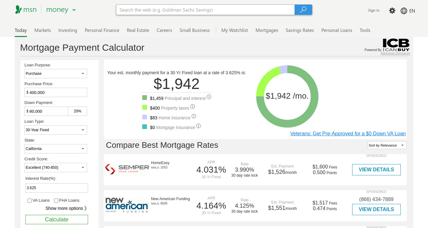Open the Savings Rates tab
Viewport: 428px width, 228px height.
(x=300, y=30)
